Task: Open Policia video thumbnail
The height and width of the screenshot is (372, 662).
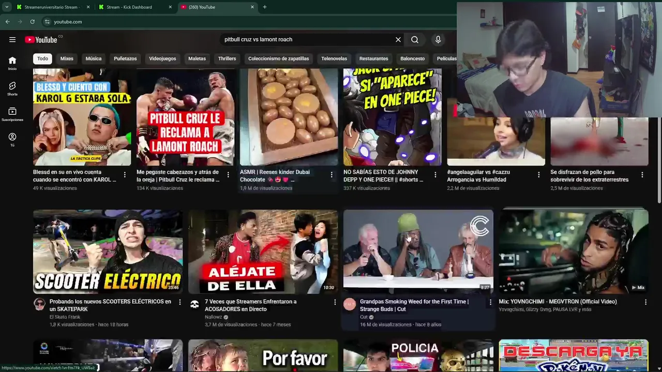Action: point(418,355)
